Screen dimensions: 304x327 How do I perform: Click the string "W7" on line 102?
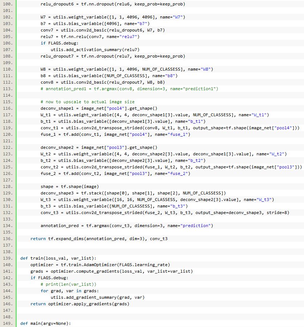point(178,17)
